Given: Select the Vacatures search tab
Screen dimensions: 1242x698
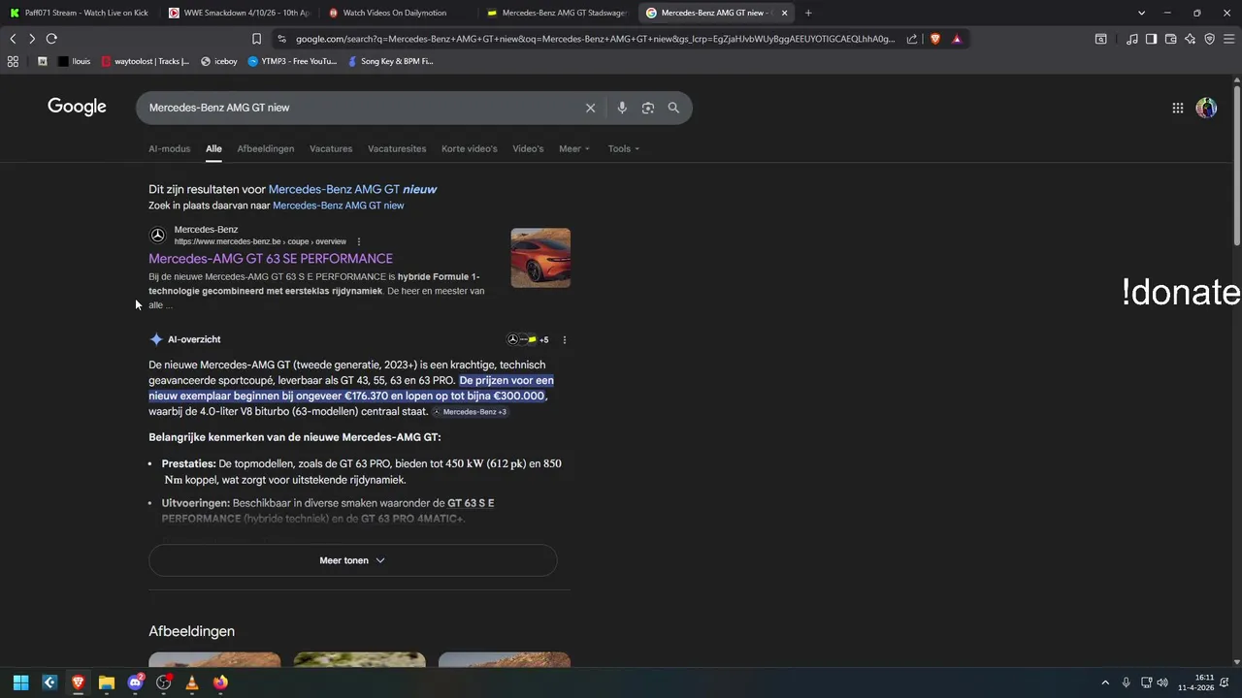Looking at the screenshot, I should point(331,148).
